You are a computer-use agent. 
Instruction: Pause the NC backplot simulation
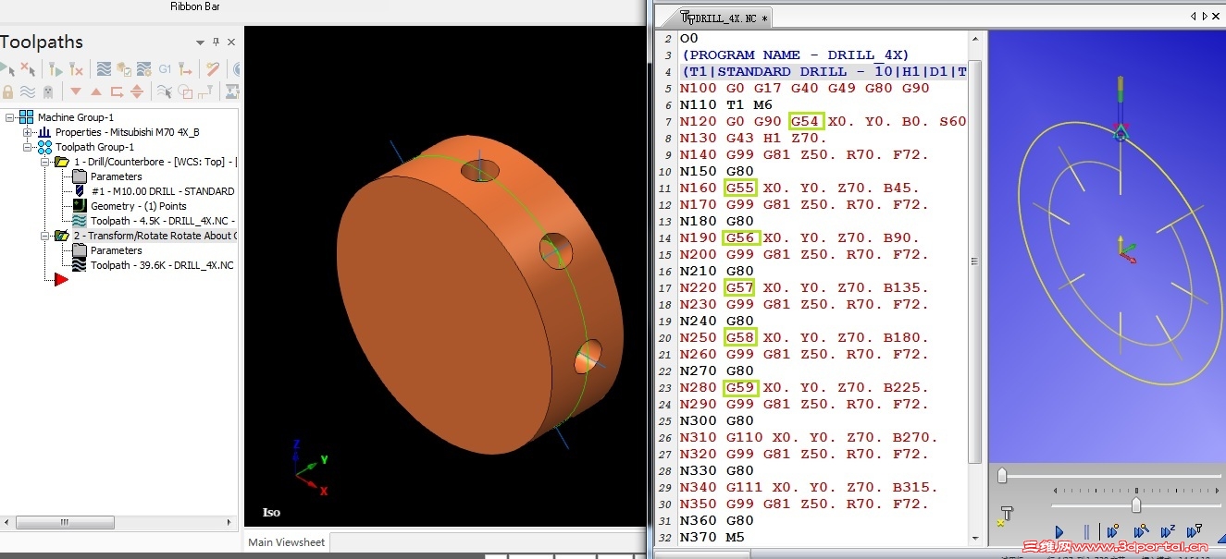[1086, 532]
